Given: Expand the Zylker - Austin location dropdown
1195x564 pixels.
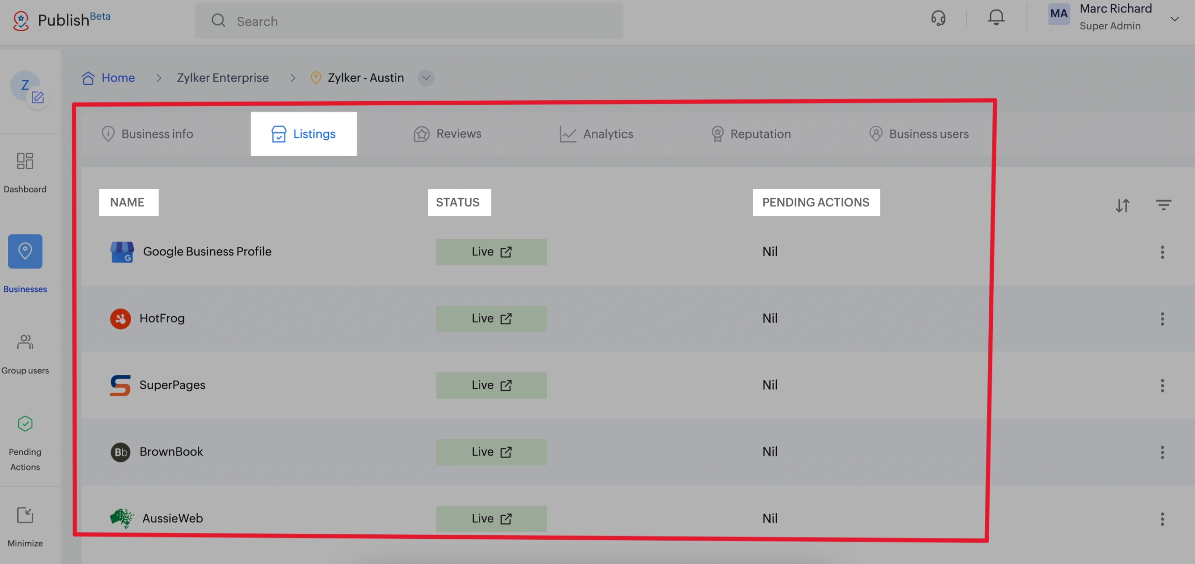Looking at the screenshot, I should [x=425, y=78].
